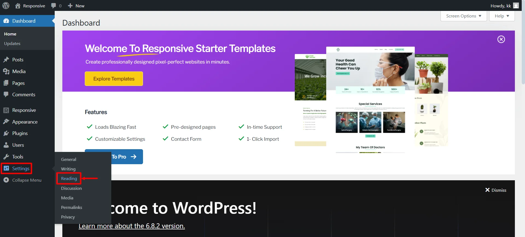This screenshot has height=237, width=525.
Task: Click the Responsive theme icon in sidebar
Action: [6, 110]
